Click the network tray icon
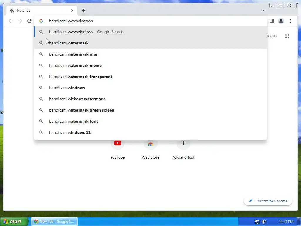The image size is (301, 226). click(257, 222)
